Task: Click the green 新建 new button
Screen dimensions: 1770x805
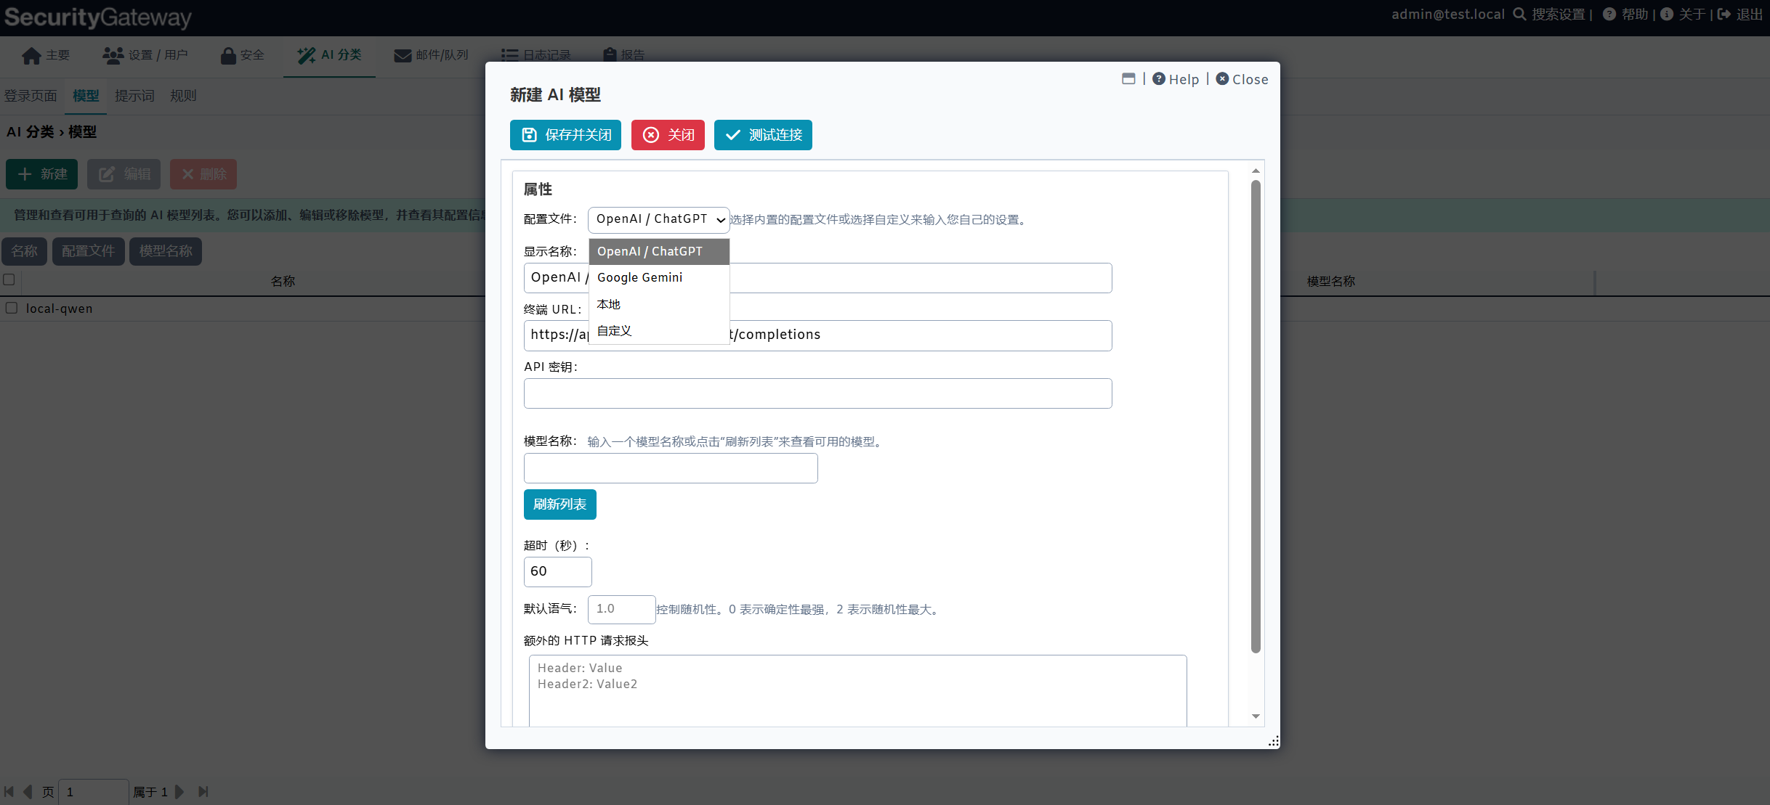Action: (42, 174)
